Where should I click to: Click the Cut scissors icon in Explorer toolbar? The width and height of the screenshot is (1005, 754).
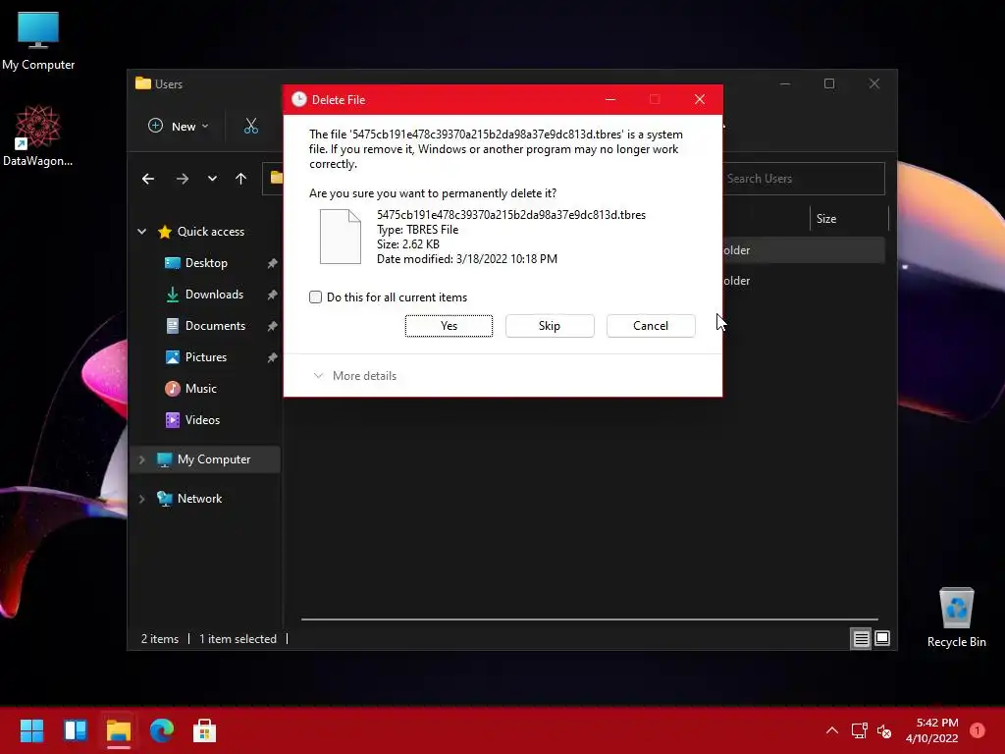tap(250, 127)
